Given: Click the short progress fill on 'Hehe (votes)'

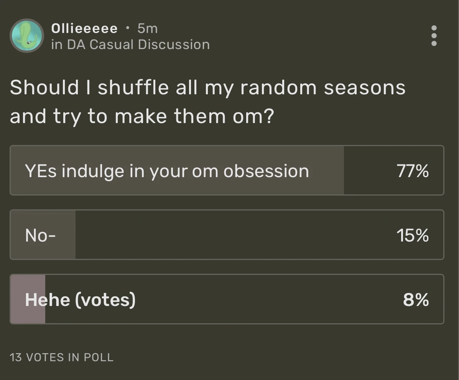Looking at the screenshot, I should [27, 299].
